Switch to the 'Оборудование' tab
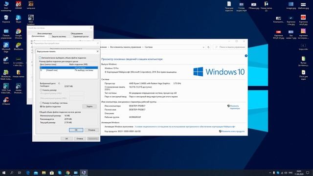Viewport: 313px width, 176px height. pos(77,34)
